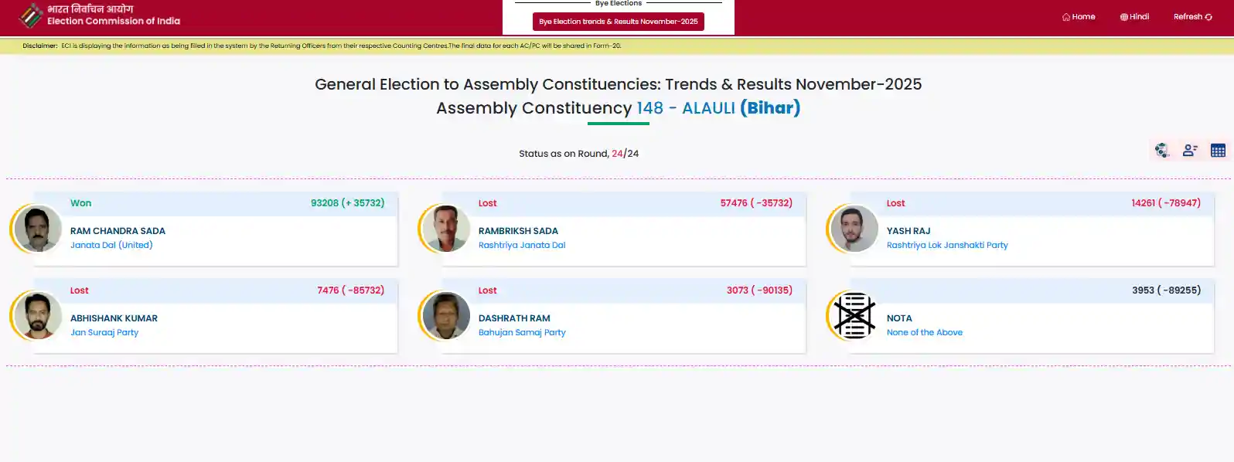Click Ram Chandra Sada's photo

click(38, 229)
